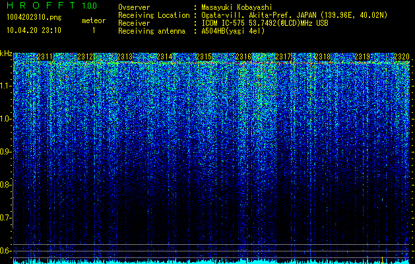Click the 2319 time marker
The width and height of the screenshot is (415, 264).
click(x=362, y=56)
